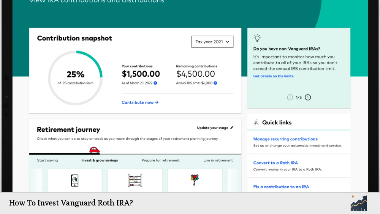380x214 pixels.
Task: Select the Start saving stage
Action: tap(47, 160)
